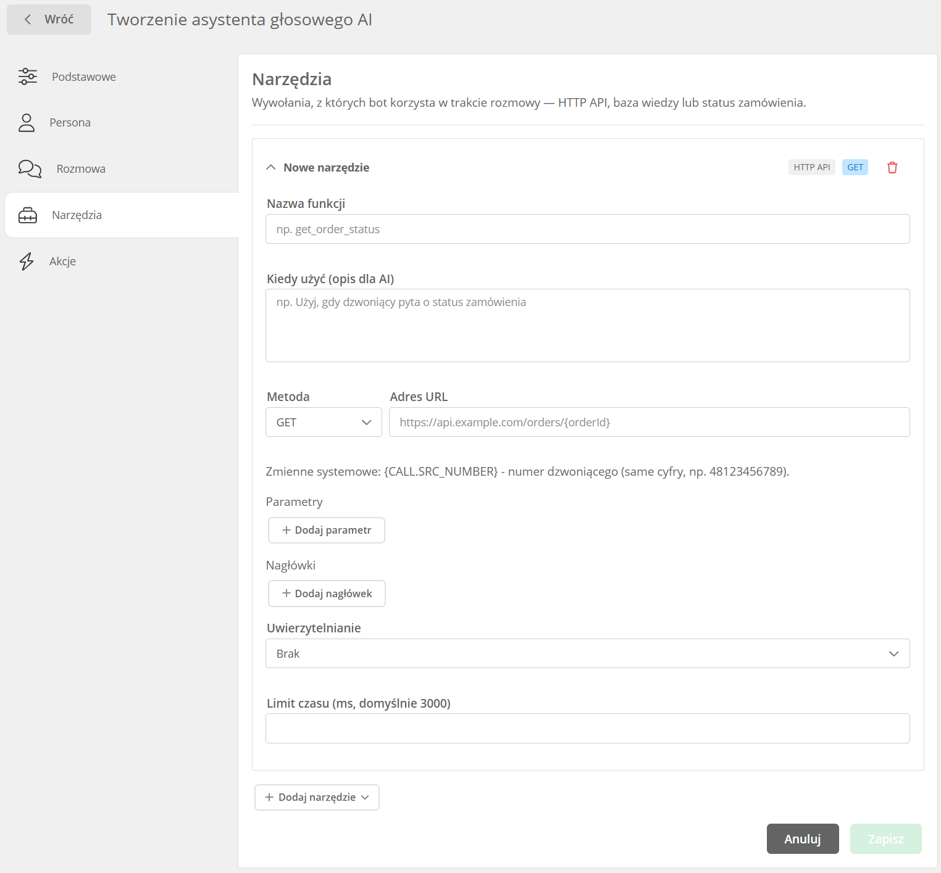Open the Podstawowe tab
The image size is (941, 873).
point(122,77)
